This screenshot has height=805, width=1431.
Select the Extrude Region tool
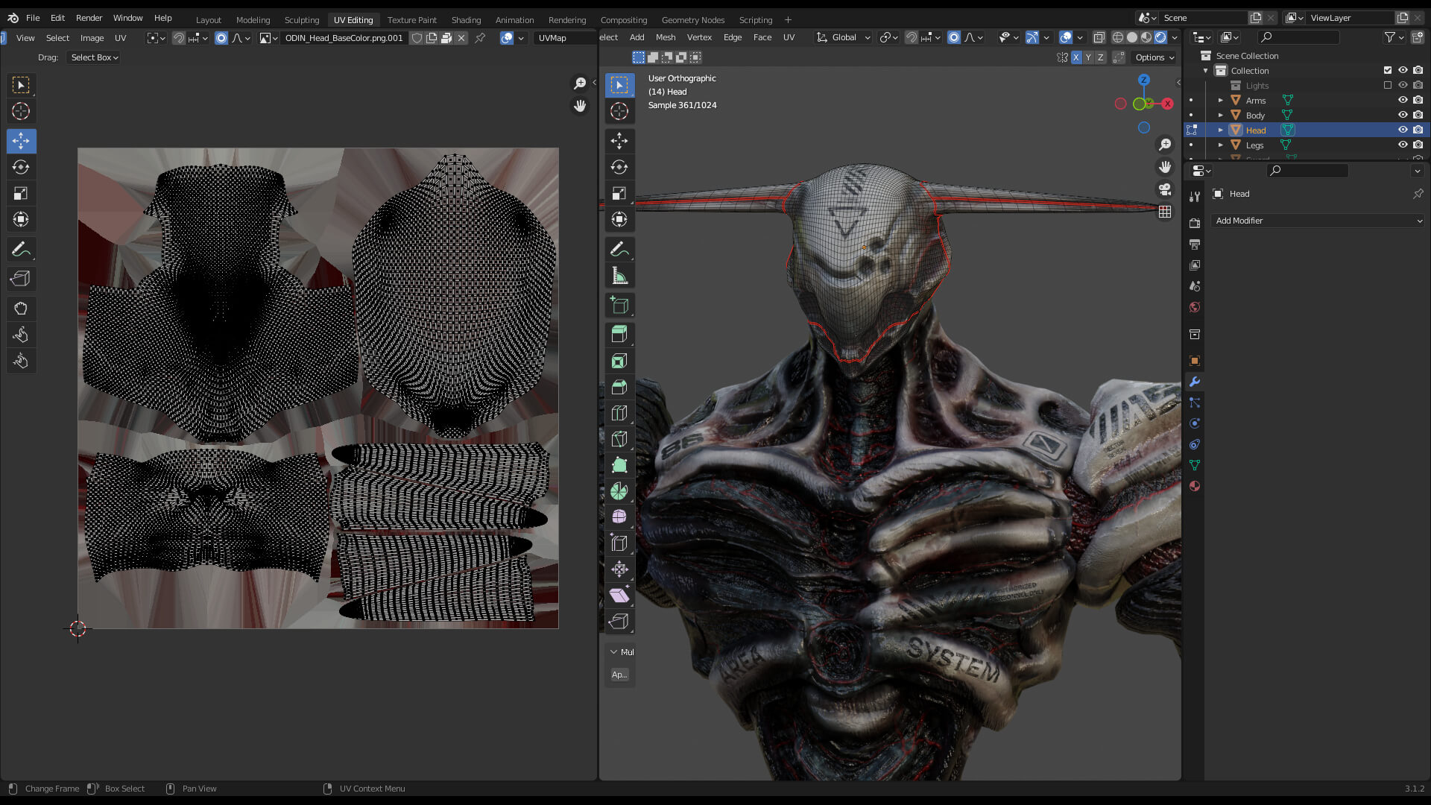click(619, 335)
